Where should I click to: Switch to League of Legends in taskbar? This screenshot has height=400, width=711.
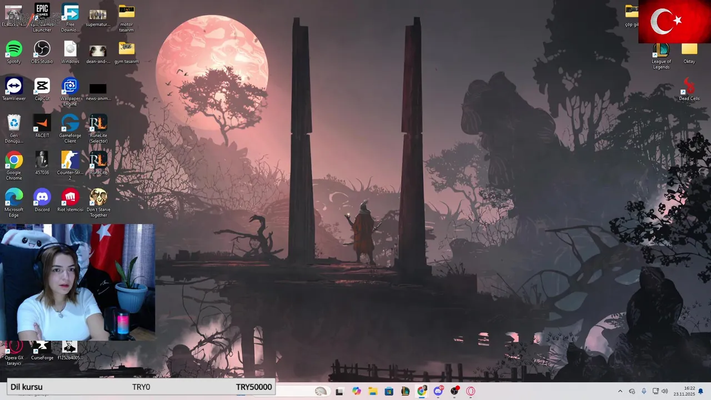point(405,391)
